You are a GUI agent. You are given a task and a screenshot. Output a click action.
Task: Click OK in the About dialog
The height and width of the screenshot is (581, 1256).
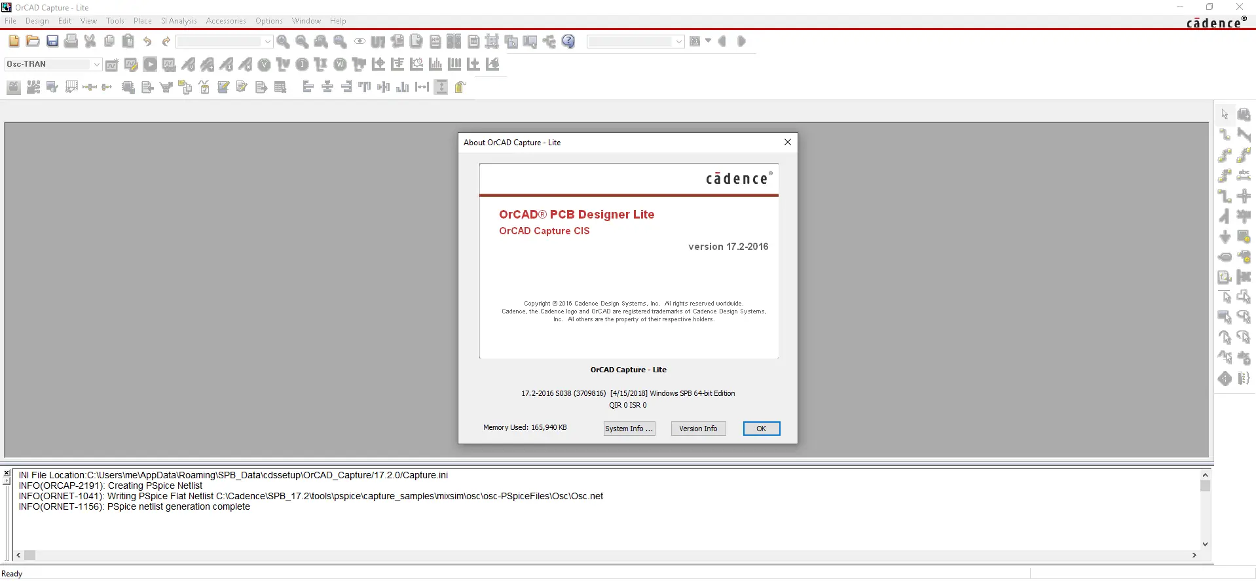[x=762, y=429]
